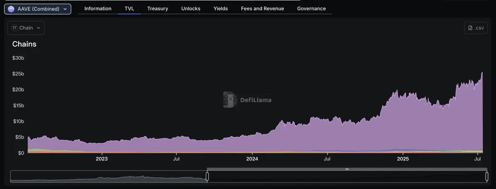Image resolution: width=496 pixels, height=189 pixels.
Task: Click the AAVE logo icon
Action: (x=11, y=9)
